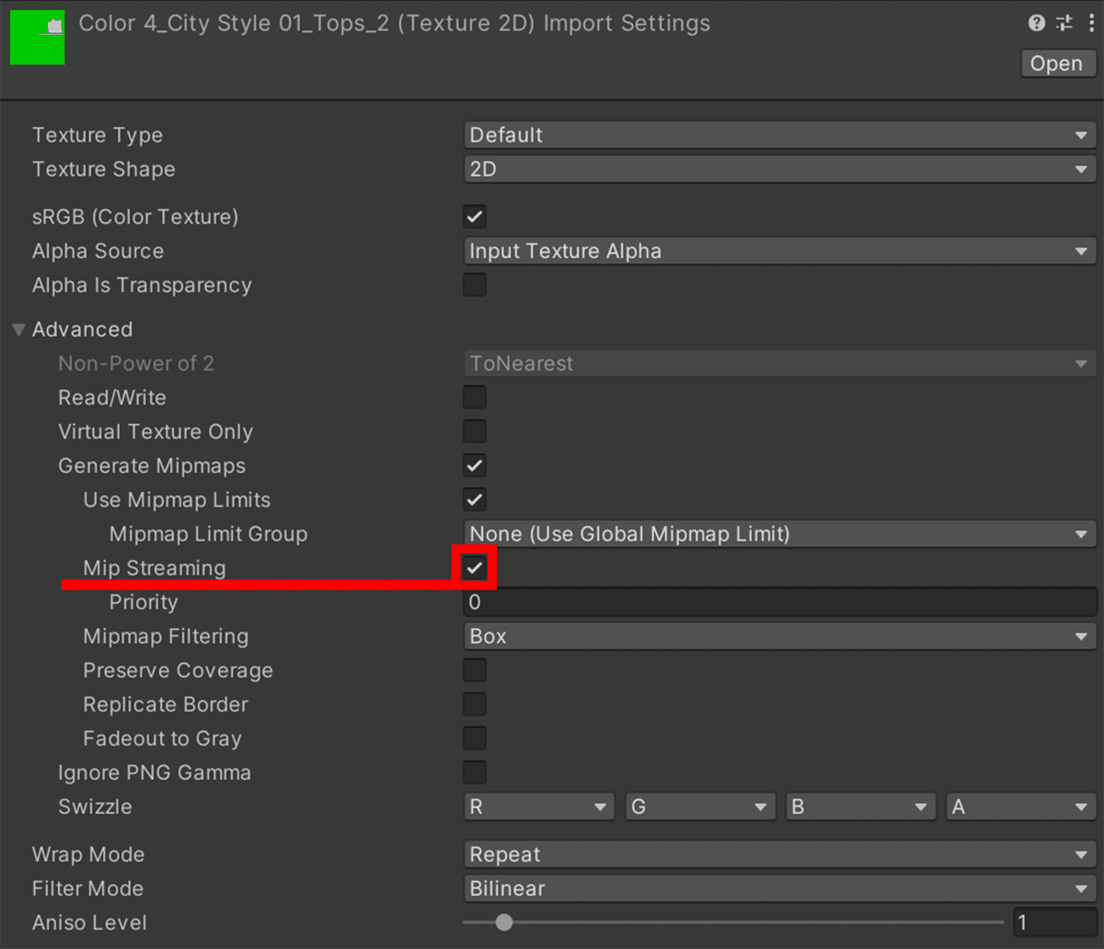Click the Open button
This screenshot has width=1104, height=949.
[x=1056, y=63]
